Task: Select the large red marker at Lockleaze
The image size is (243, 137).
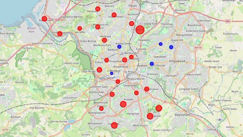Action: click(x=140, y=30)
